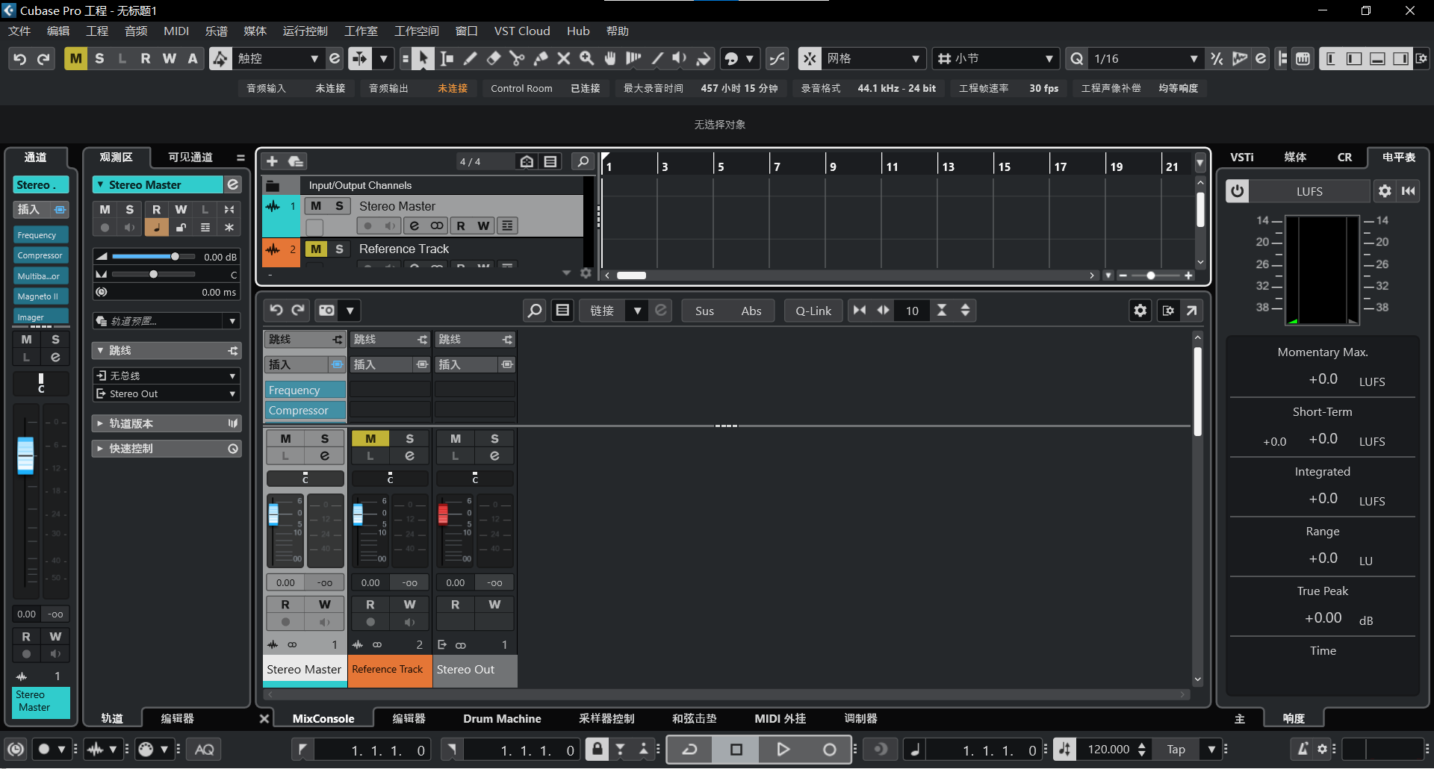Open snap type 网格 dropdown
This screenshot has height=769, width=1434.
click(873, 58)
